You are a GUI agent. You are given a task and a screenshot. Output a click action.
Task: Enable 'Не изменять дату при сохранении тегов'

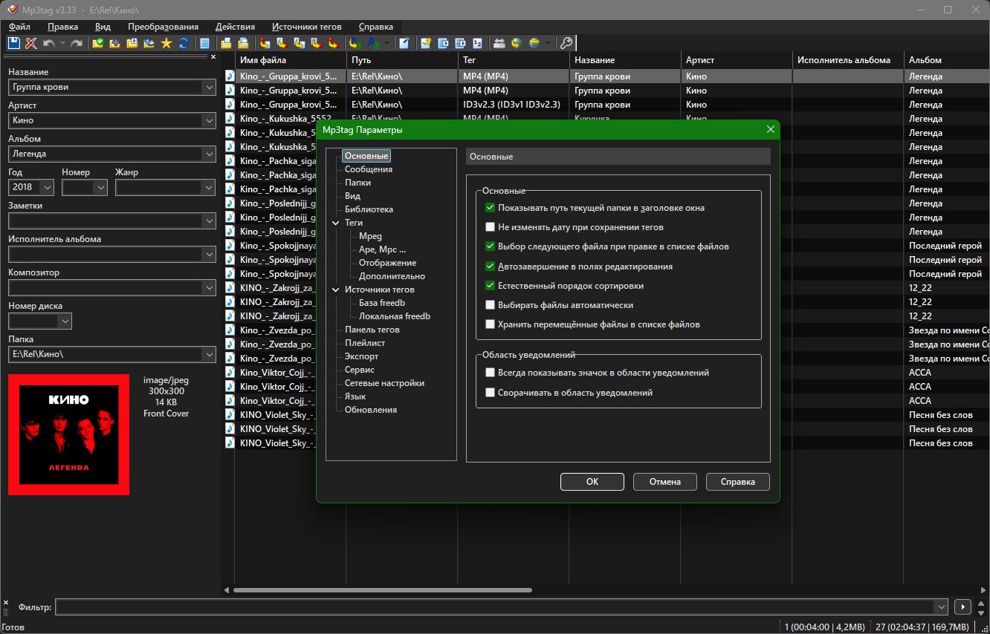point(490,227)
